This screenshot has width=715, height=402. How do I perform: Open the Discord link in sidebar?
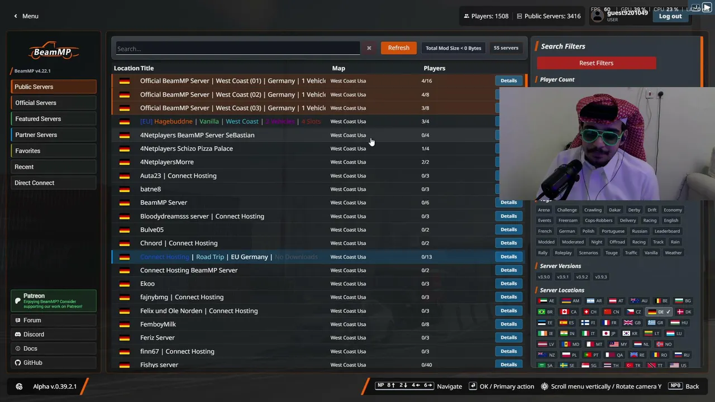pos(53,334)
